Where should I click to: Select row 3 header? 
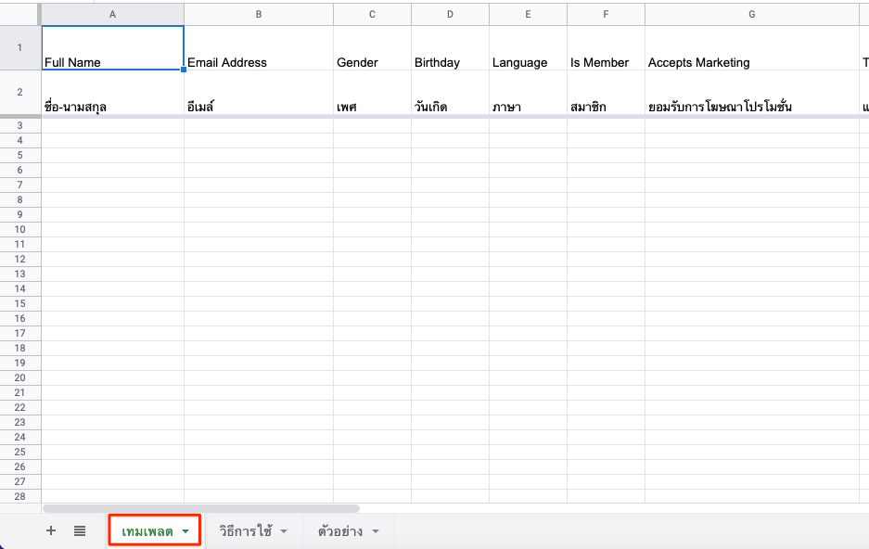point(20,126)
